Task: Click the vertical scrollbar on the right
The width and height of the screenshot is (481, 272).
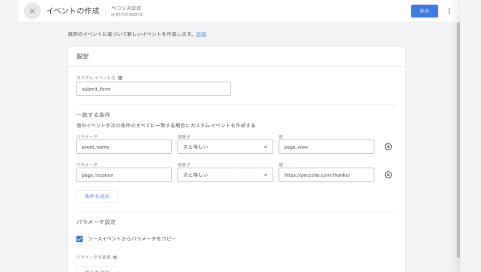Action: (x=458, y=140)
